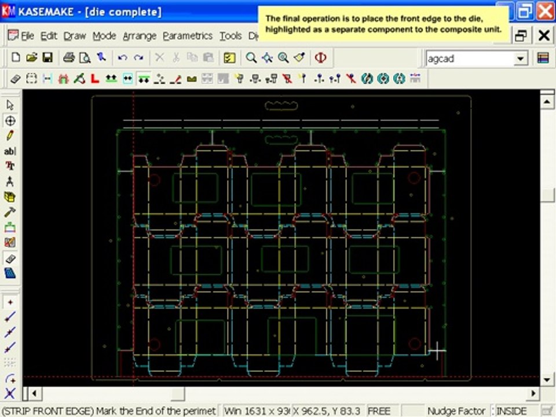
Task: Expand the agcad dropdown arrow
Action: [x=520, y=58]
